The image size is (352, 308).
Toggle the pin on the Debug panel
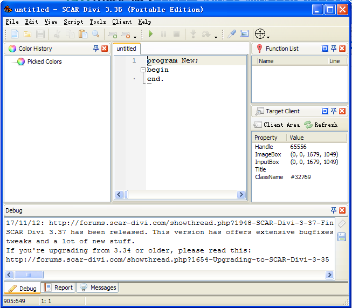click(x=334, y=210)
